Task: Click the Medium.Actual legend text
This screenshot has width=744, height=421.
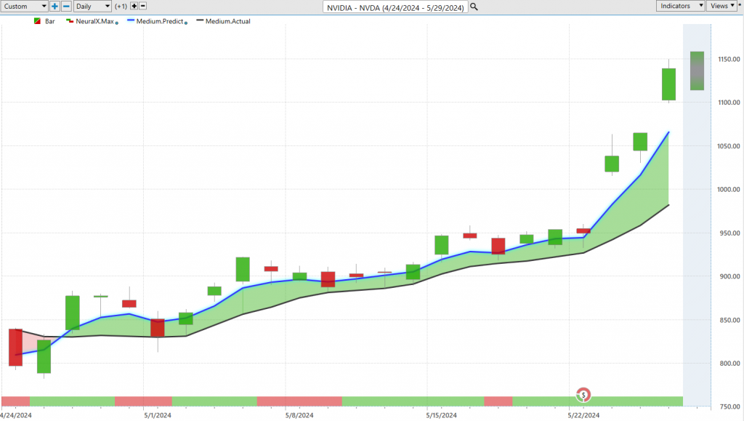Action: click(x=227, y=21)
